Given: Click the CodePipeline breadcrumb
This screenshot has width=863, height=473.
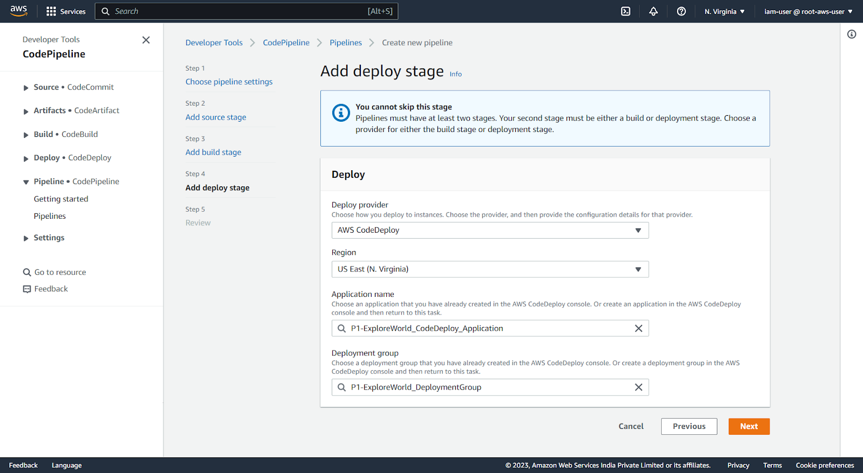Looking at the screenshot, I should tap(286, 43).
